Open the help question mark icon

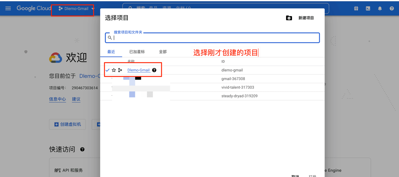[x=391, y=8]
